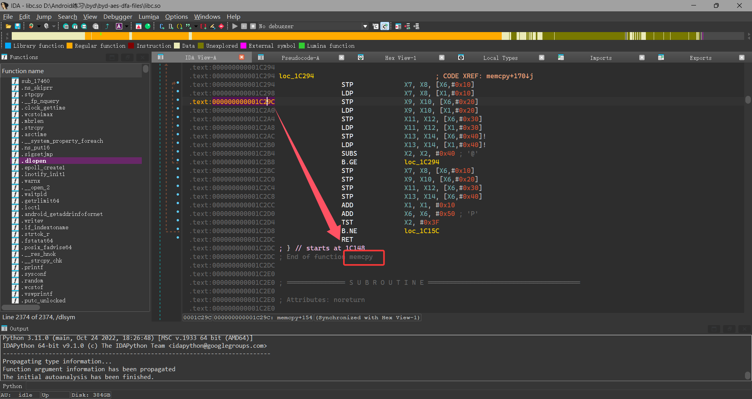
Task: Click 'memcpy' in End of function comment
Action: (x=361, y=257)
